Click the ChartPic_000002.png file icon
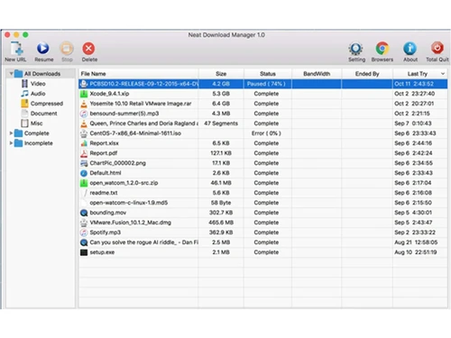 tap(84, 163)
